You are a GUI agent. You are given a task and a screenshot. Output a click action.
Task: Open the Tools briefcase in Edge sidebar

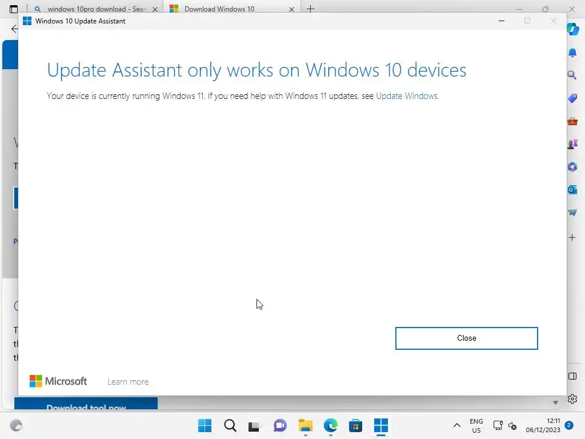pos(572,121)
